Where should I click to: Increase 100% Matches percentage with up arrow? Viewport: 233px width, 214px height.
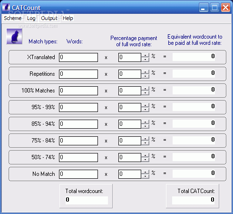tap(145, 89)
